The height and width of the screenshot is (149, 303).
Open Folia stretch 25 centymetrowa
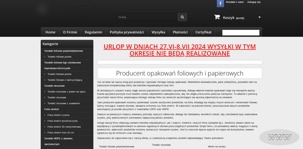point(64,127)
